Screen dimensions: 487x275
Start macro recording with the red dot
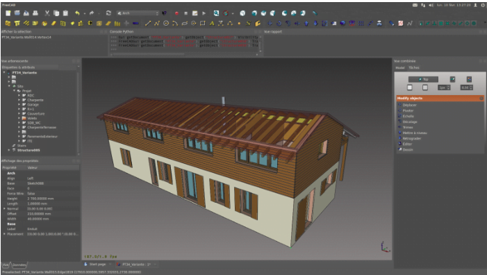176,13
